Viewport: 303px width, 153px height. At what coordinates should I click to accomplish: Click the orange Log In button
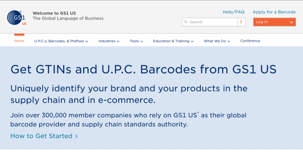coord(274,22)
